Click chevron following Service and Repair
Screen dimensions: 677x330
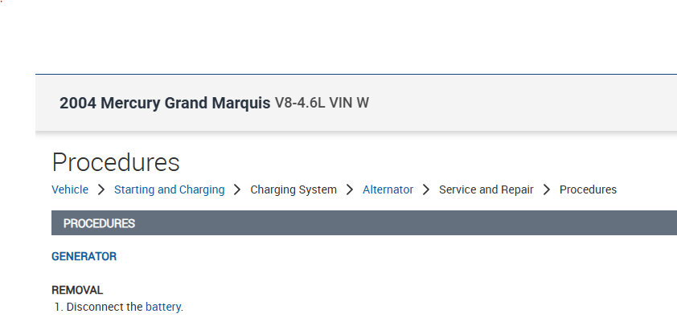coord(547,190)
